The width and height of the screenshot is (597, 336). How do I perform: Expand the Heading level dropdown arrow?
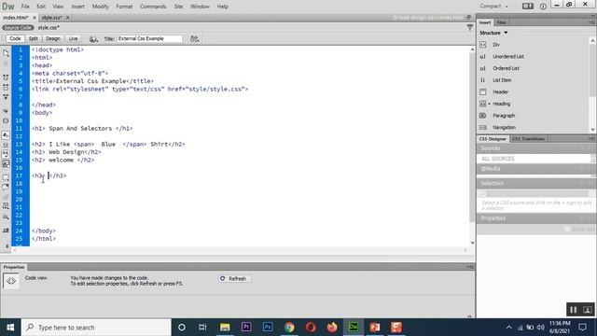pyautogui.click(x=490, y=104)
